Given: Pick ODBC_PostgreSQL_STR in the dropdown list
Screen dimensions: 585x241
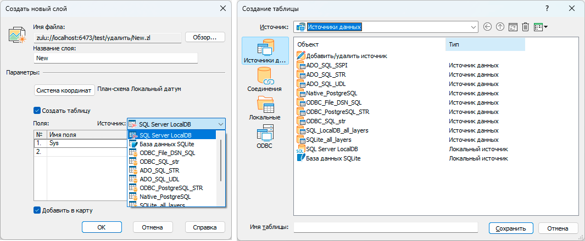Looking at the screenshot, I should pos(171,188).
